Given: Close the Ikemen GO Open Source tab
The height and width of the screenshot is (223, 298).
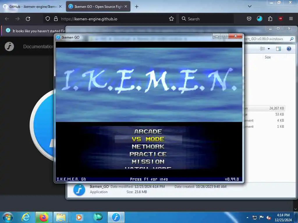Looking at the screenshot, I should point(126,6).
